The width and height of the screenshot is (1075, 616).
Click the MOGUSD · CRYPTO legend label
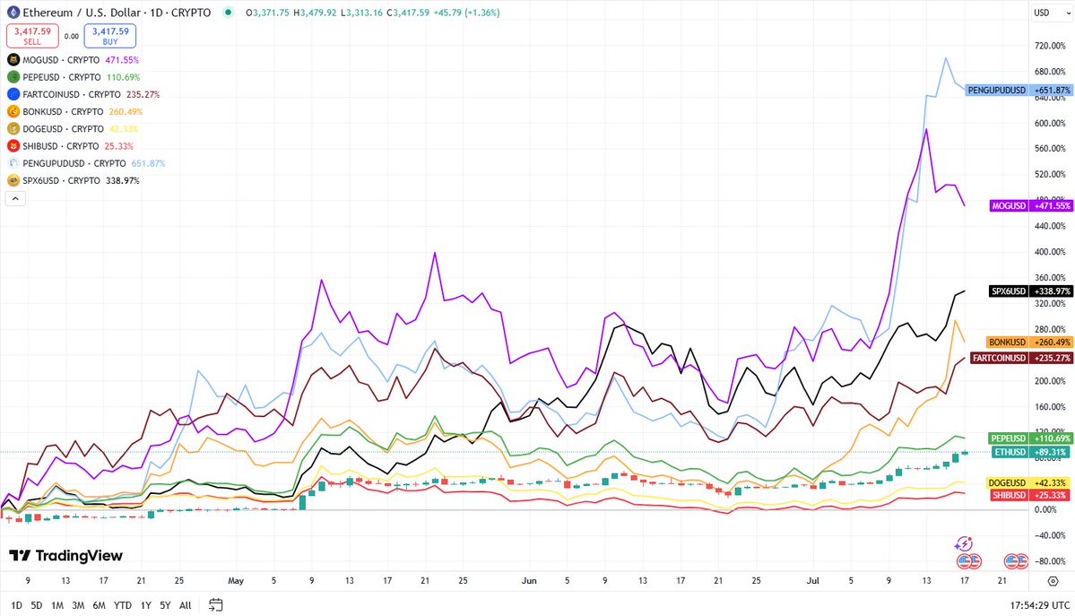[x=61, y=60]
